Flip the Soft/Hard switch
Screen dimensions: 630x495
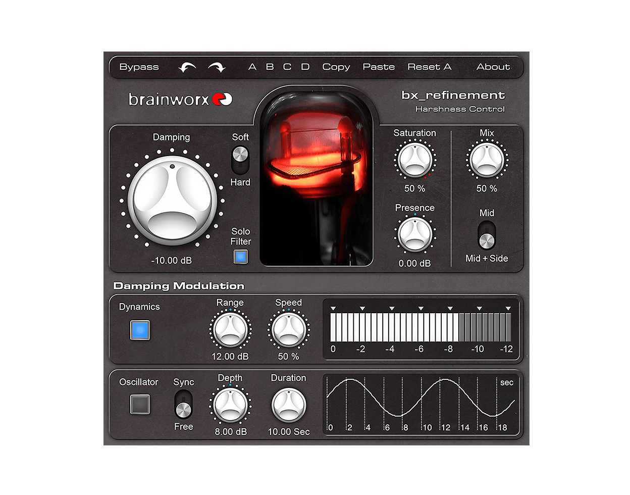[x=240, y=159]
